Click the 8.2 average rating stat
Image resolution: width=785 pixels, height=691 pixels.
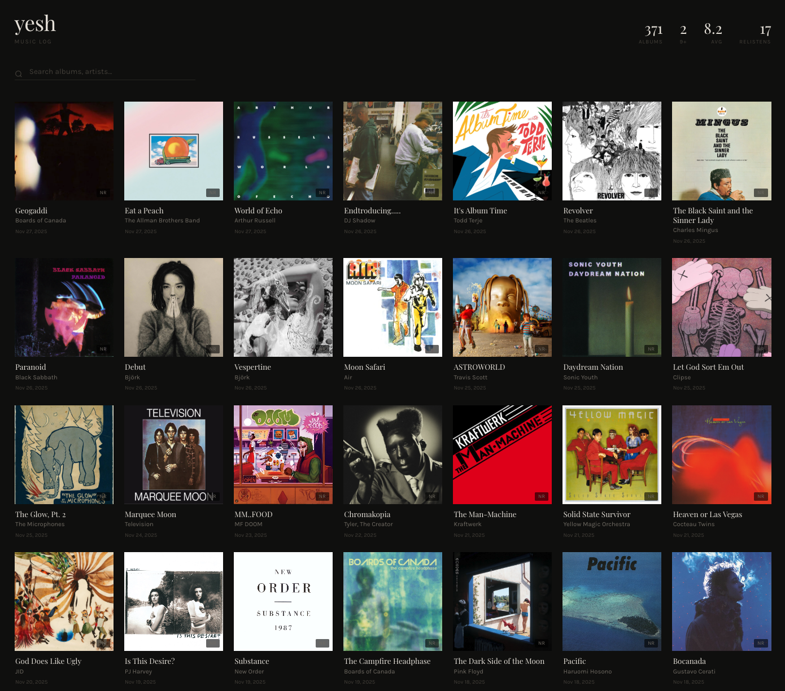click(x=713, y=33)
